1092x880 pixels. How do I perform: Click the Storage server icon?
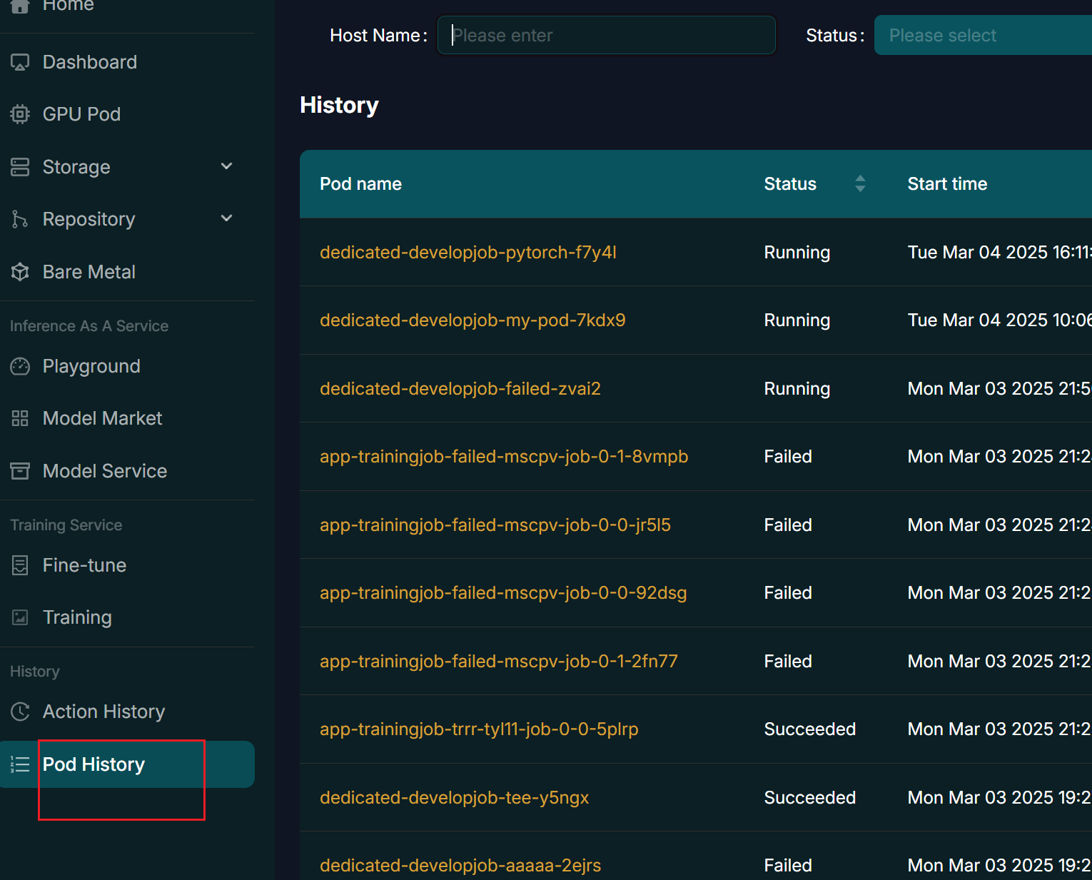click(x=20, y=167)
